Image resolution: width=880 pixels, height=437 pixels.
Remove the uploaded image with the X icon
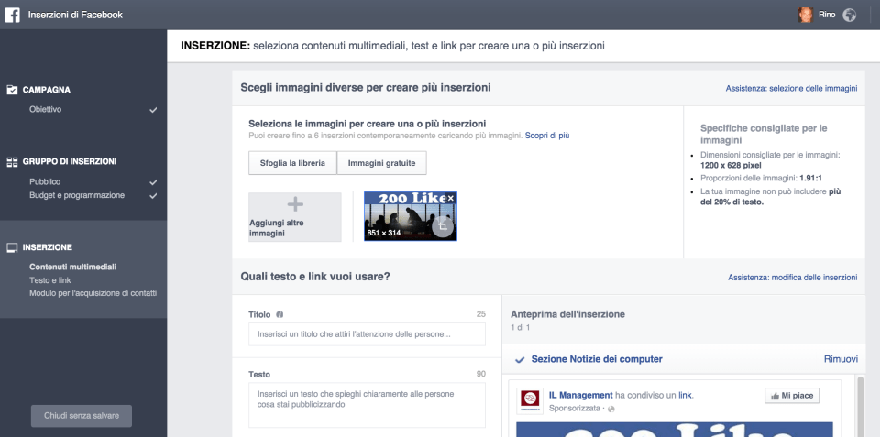[x=451, y=198]
